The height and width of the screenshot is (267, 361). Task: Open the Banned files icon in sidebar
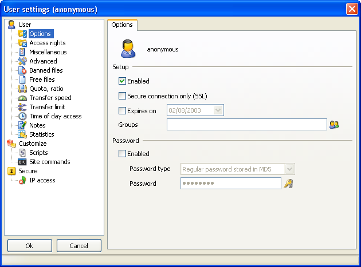[22, 70]
